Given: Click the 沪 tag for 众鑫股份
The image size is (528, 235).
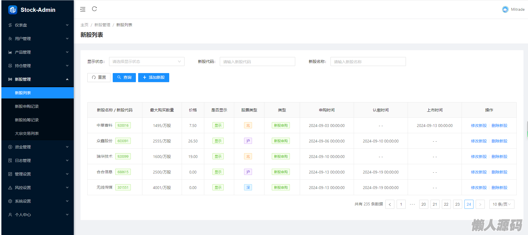Looking at the screenshot, I should click(248, 141).
